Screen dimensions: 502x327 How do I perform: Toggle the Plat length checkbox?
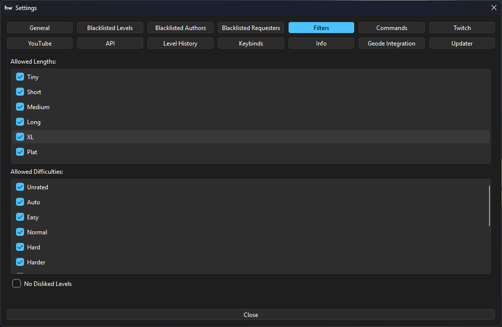point(20,152)
